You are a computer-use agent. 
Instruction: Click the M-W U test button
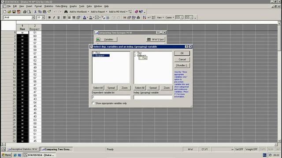[156, 39]
